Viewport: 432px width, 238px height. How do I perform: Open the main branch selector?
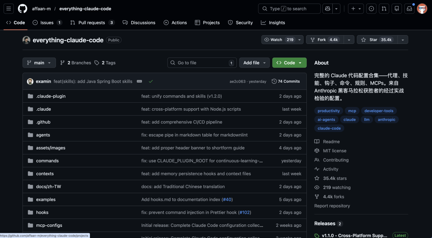point(39,63)
